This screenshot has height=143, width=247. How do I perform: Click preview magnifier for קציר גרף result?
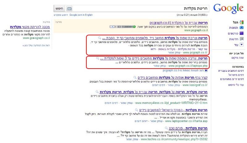(x=135, y=78)
